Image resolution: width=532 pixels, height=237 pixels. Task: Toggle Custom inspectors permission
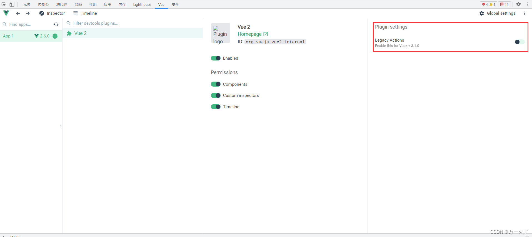click(216, 95)
